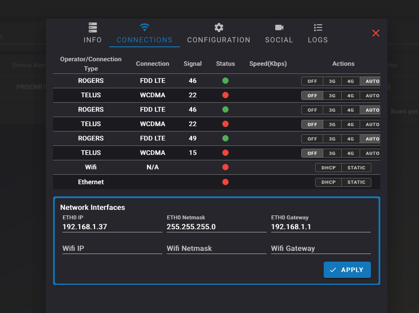
Task: Click the Signal column header
Action: point(192,64)
